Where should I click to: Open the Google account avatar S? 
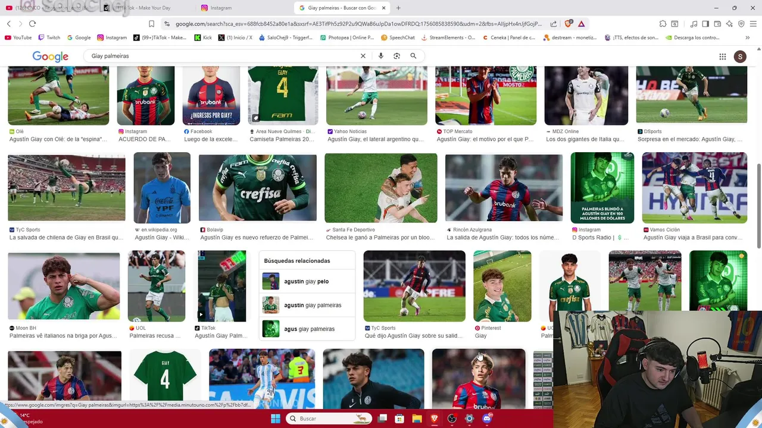point(740,56)
